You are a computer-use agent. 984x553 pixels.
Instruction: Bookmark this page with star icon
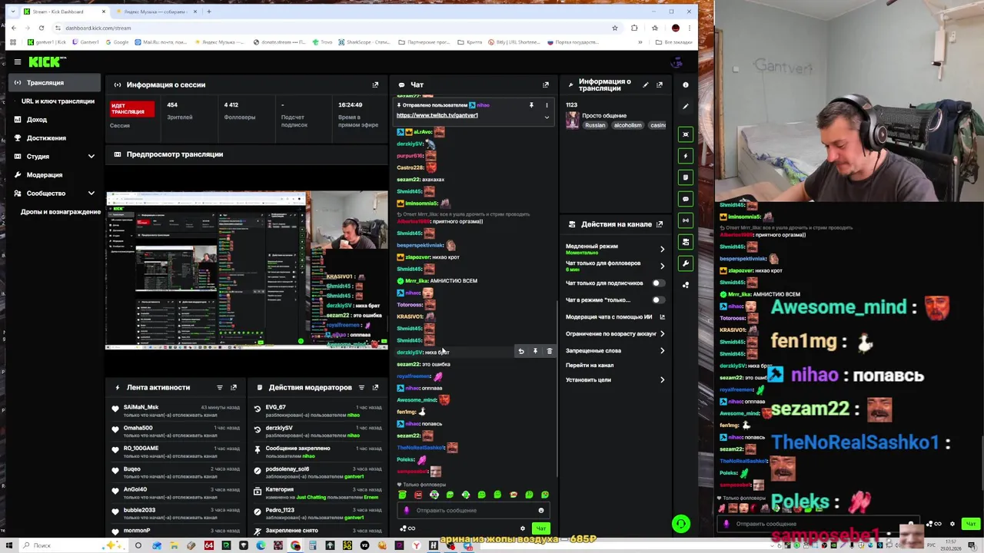click(614, 28)
